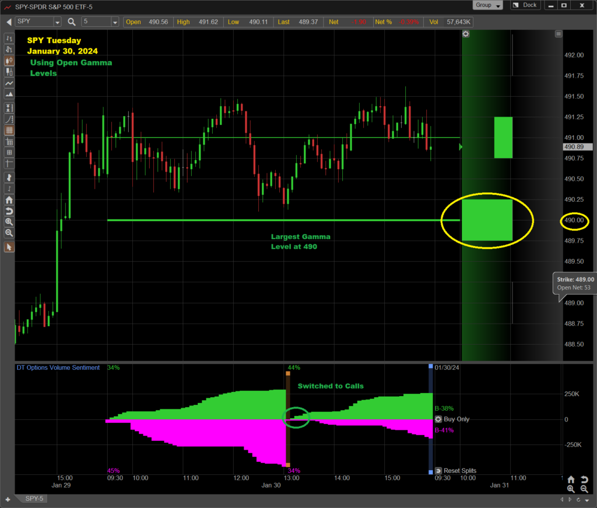Select the mountain area chart icon
This screenshot has width=597, height=508.
point(9,94)
